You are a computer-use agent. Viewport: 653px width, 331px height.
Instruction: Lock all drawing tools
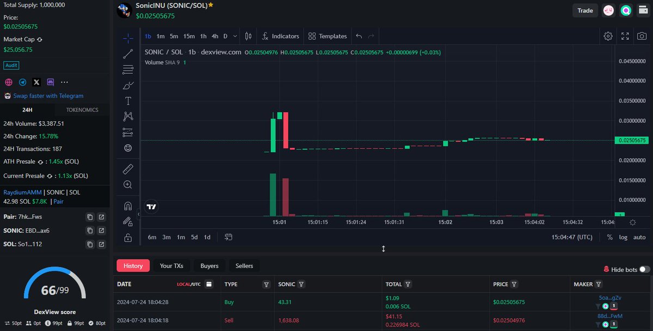pos(128,238)
